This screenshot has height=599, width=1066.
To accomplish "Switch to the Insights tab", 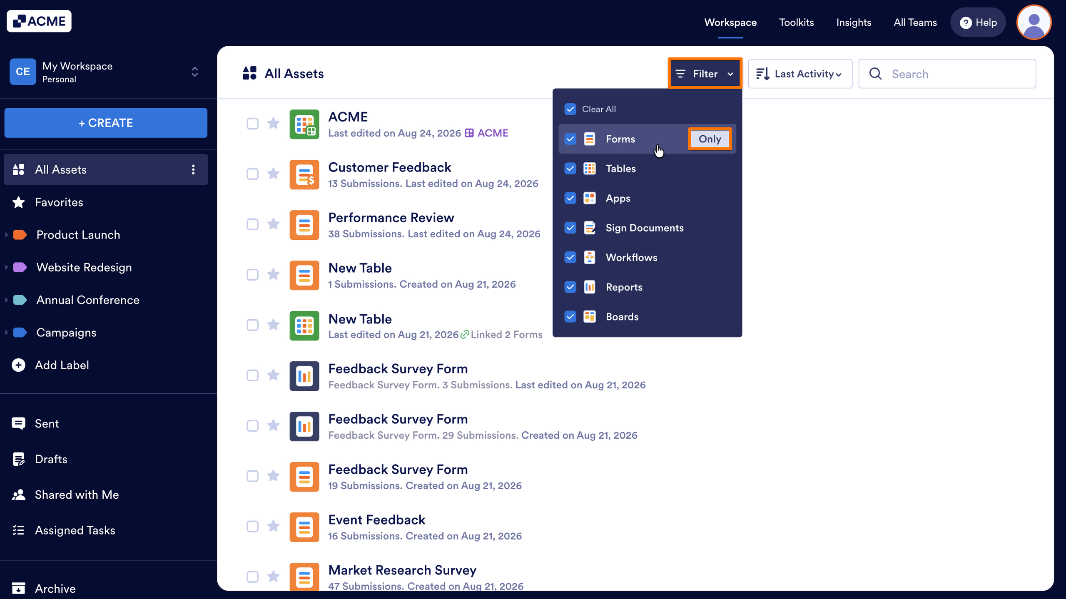I will click(x=854, y=22).
